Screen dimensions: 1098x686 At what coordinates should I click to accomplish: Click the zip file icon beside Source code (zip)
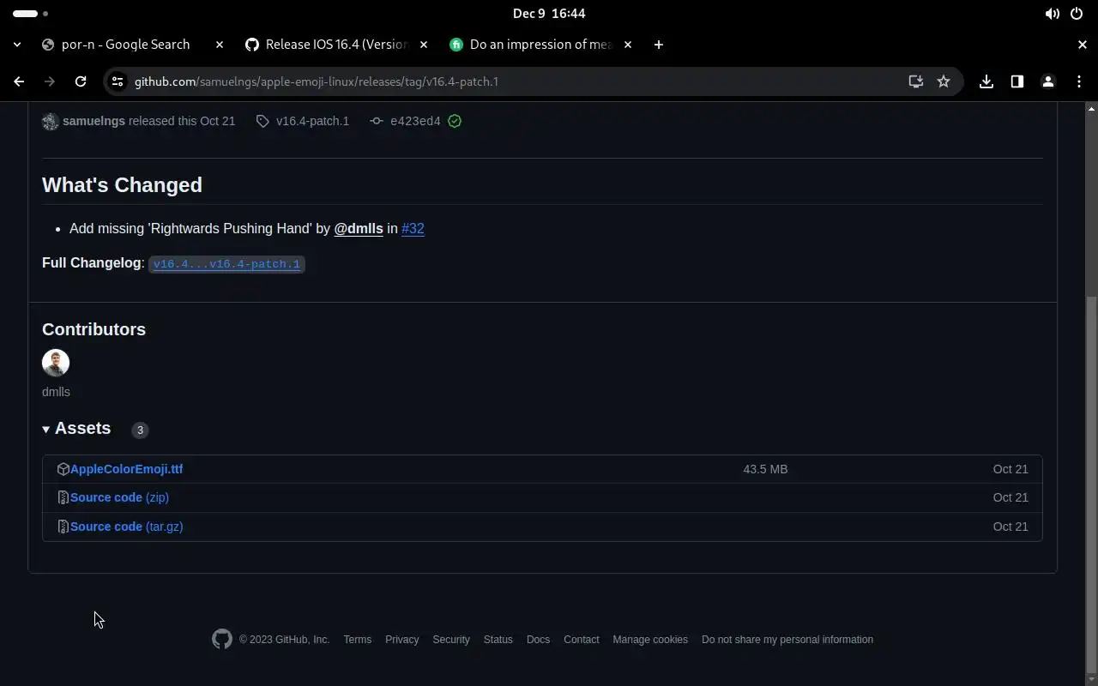63,497
